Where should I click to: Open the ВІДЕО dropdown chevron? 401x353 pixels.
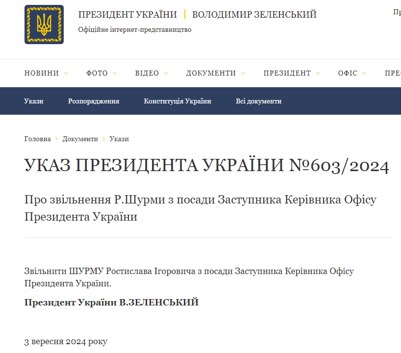pyautogui.click(x=166, y=73)
